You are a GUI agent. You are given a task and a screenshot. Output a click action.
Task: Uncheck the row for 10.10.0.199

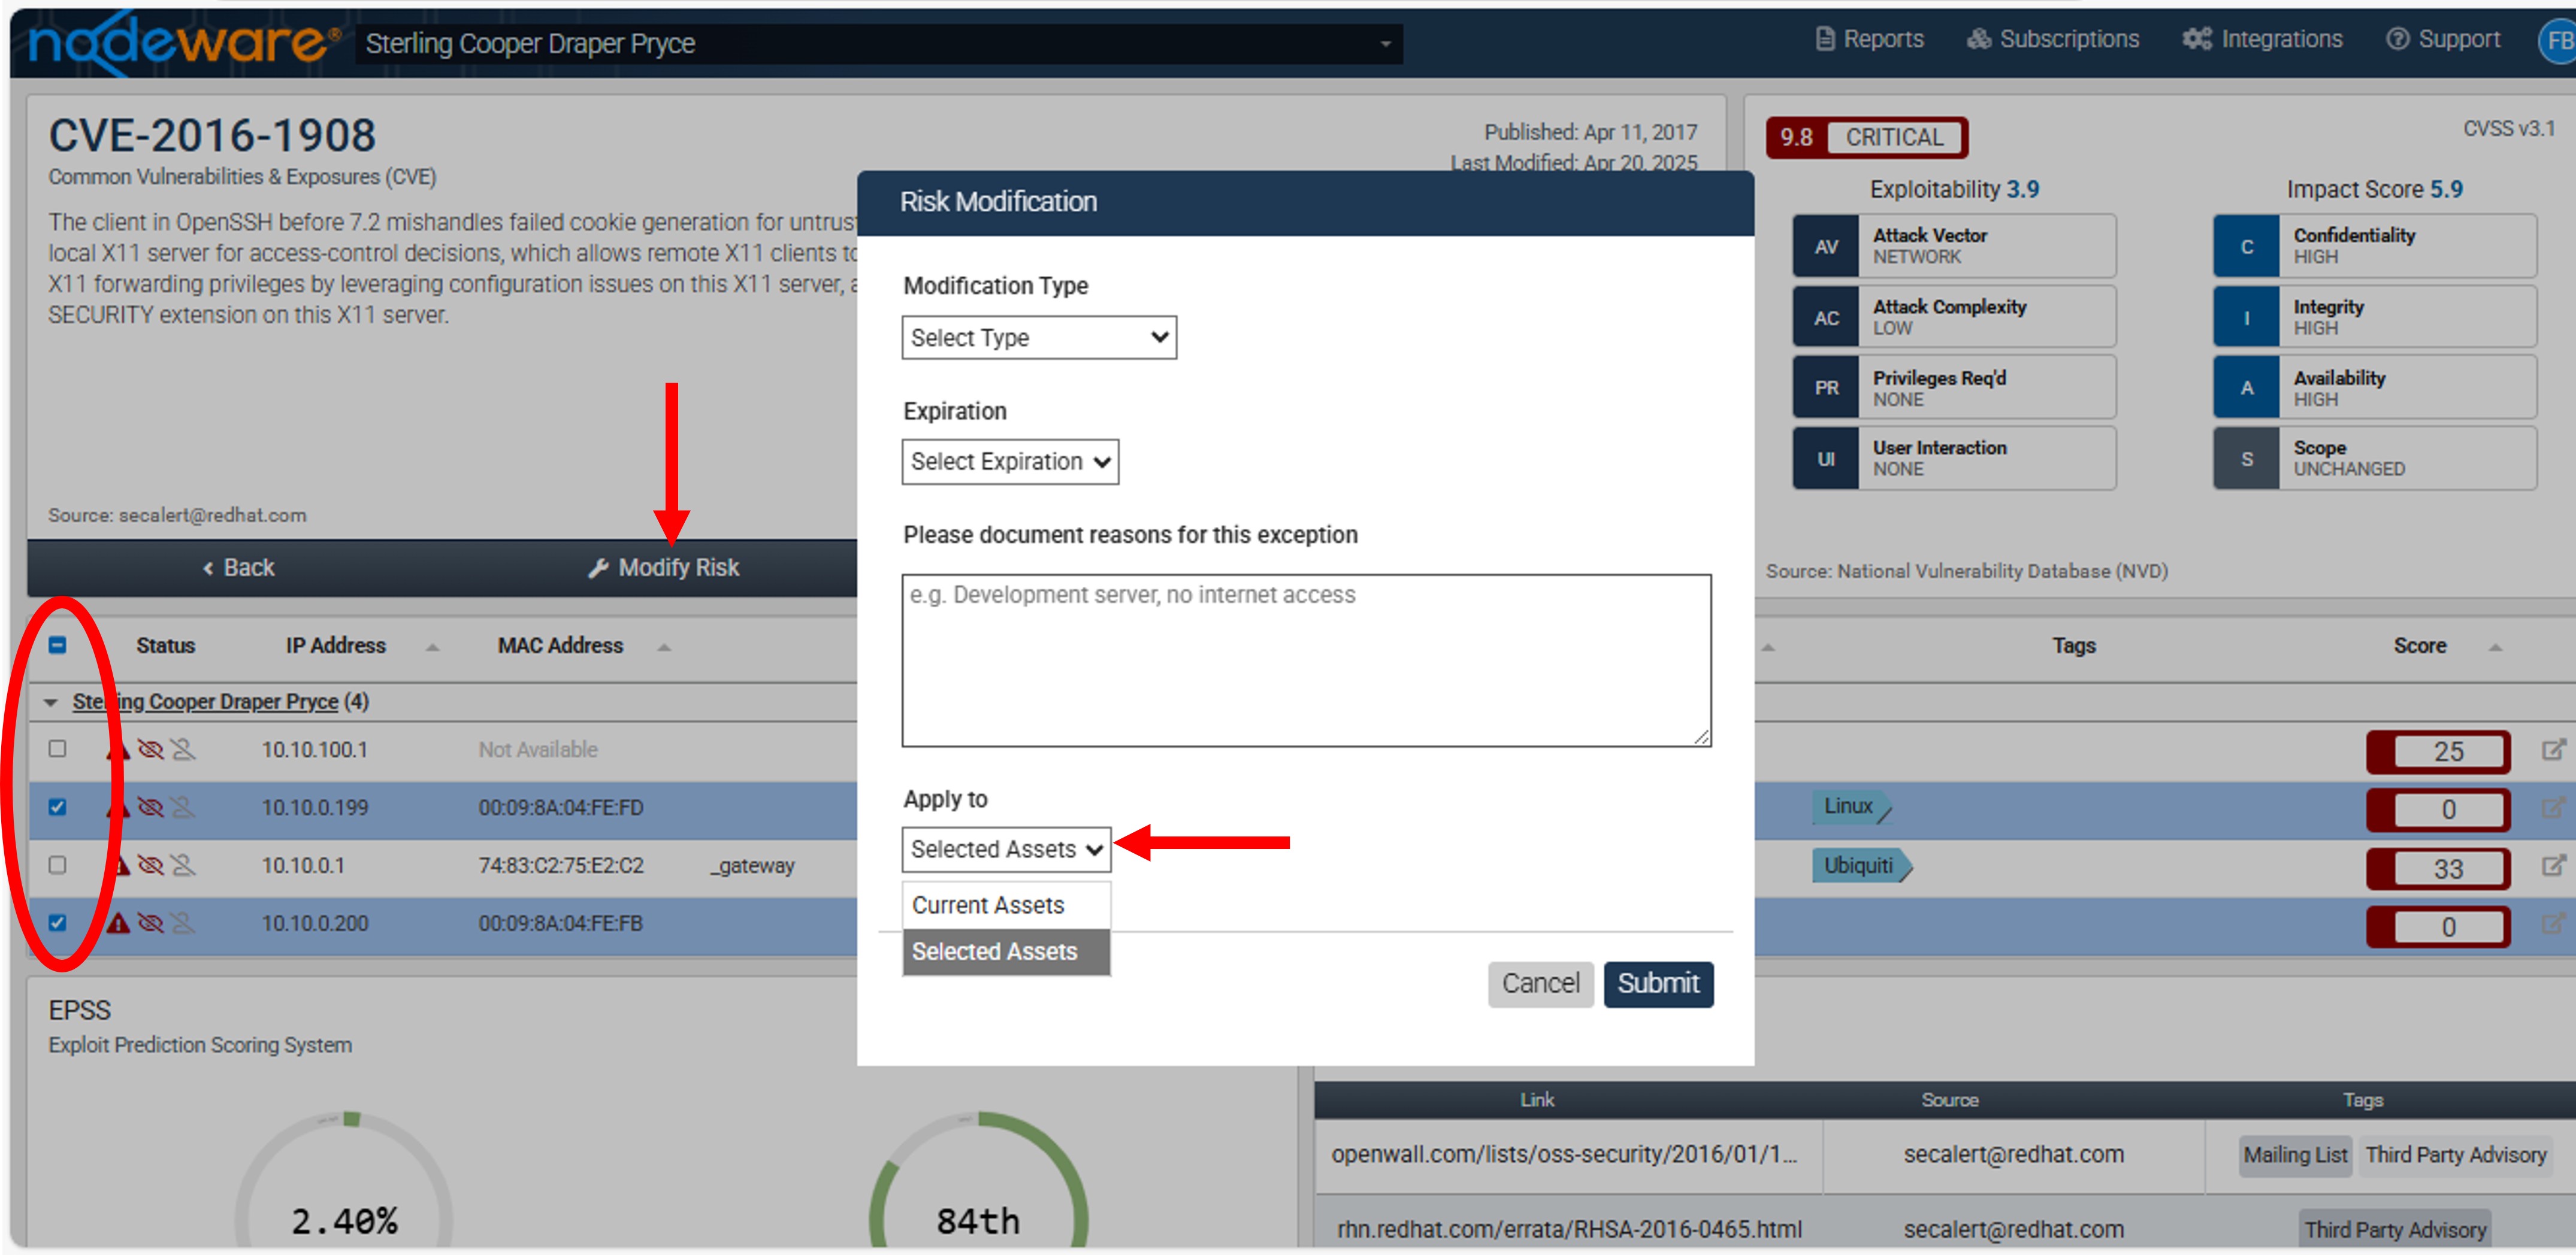click(x=58, y=807)
